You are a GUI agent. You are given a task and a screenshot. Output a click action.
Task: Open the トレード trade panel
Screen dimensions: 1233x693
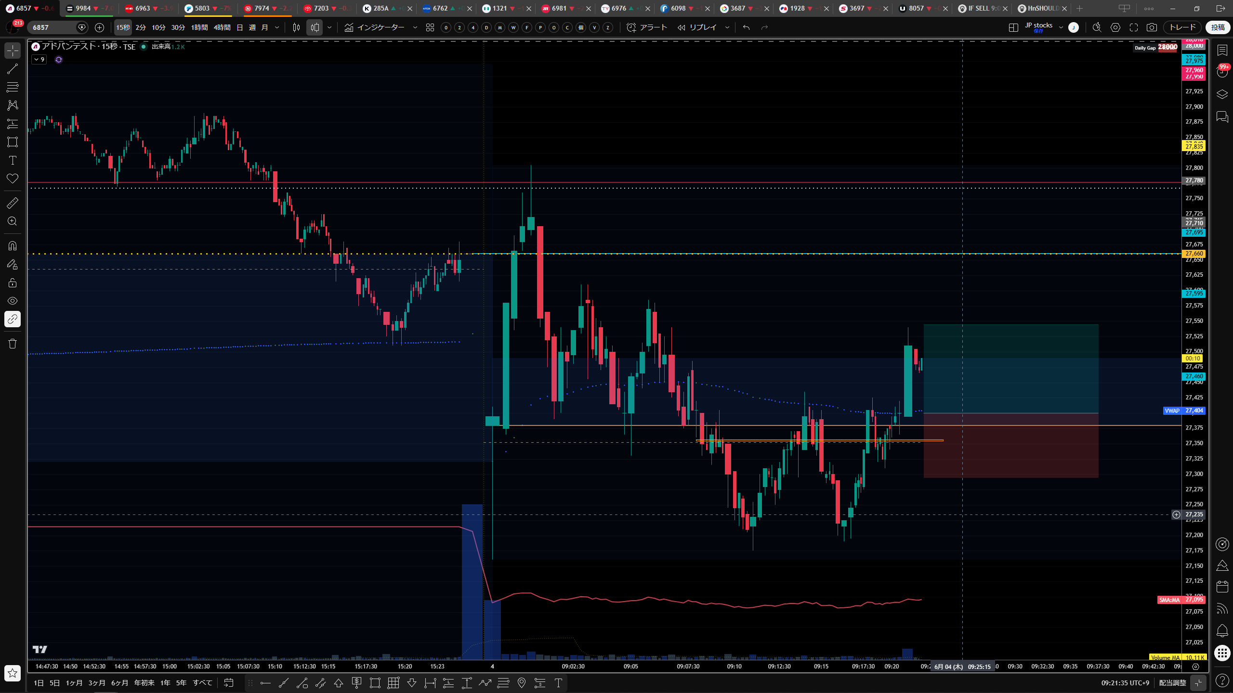[x=1182, y=27]
